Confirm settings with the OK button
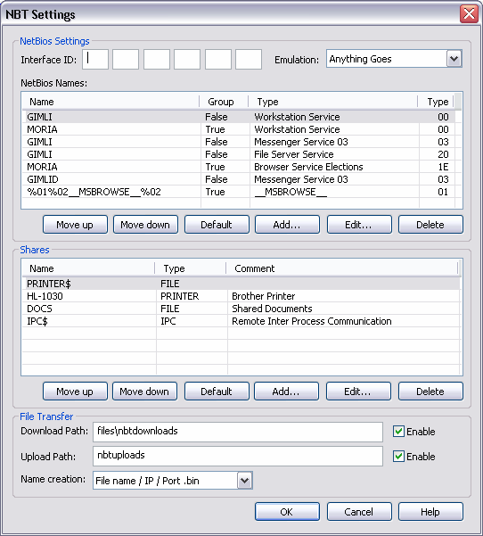483x536 pixels. (287, 512)
